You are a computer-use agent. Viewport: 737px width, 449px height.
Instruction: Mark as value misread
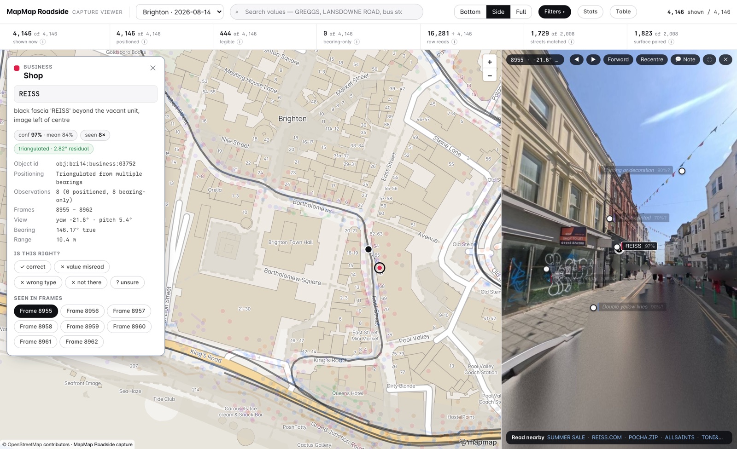tap(82, 267)
